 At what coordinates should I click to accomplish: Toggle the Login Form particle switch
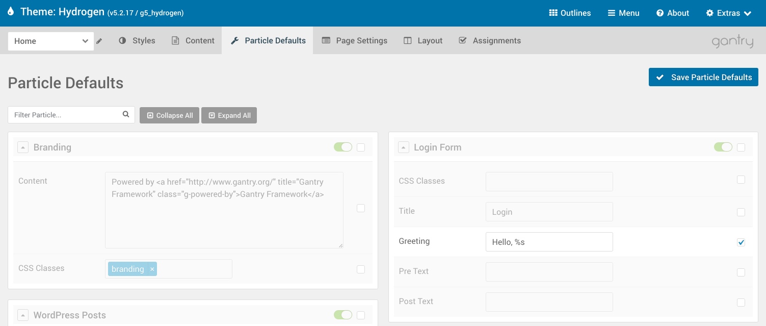click(723, 147)
